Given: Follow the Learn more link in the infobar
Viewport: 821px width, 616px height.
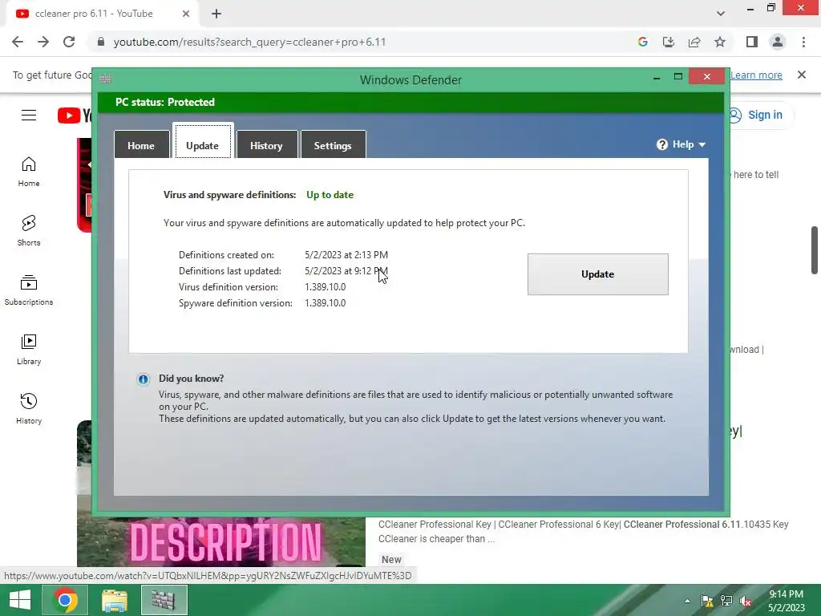Looking at the screenshot, I should [756, 75].
